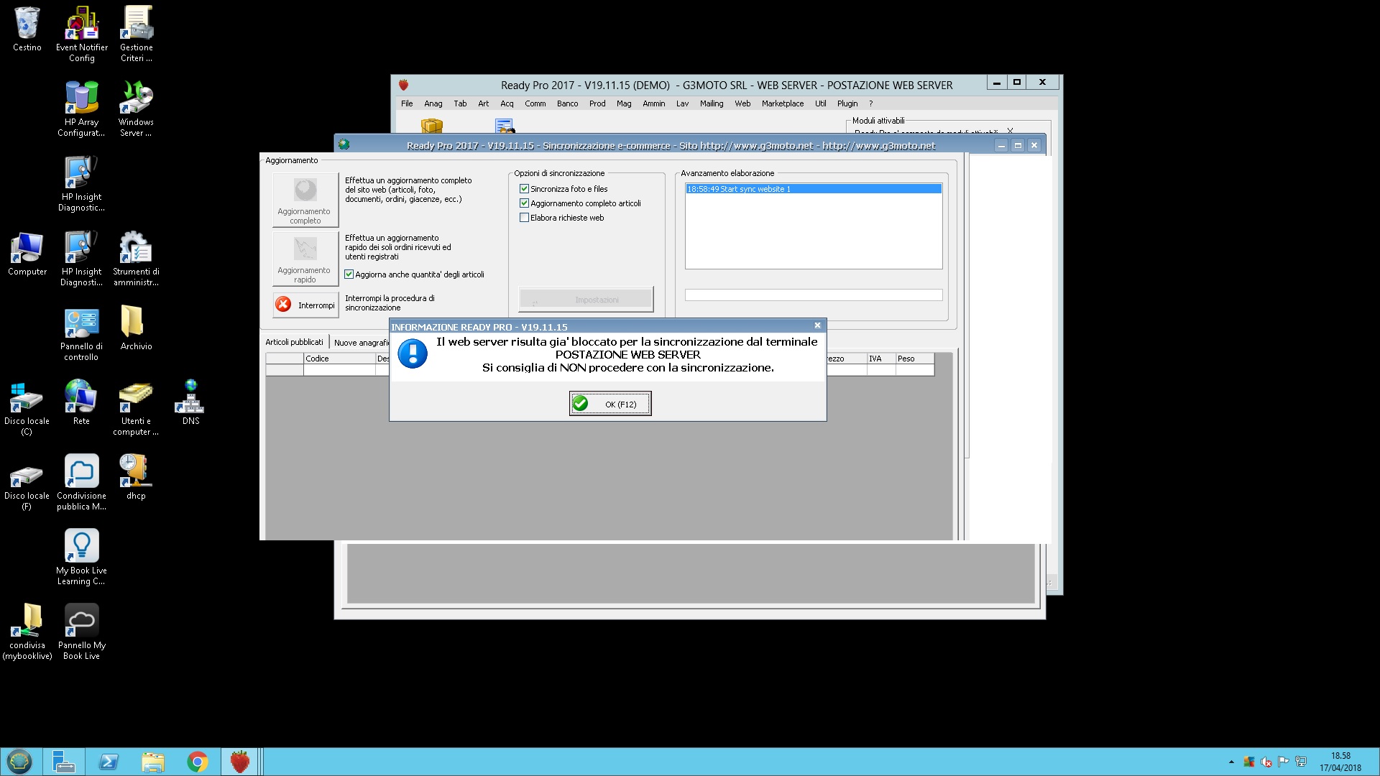Open the Marketplace menu
1380x776 pixels.
[x=783, y=103]
